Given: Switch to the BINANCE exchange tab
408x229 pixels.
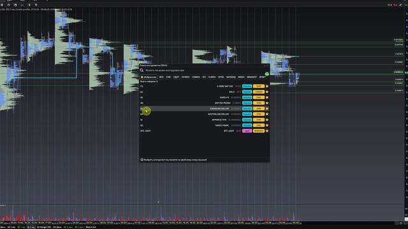Looking at the screenshot, I should coord(252,77).
